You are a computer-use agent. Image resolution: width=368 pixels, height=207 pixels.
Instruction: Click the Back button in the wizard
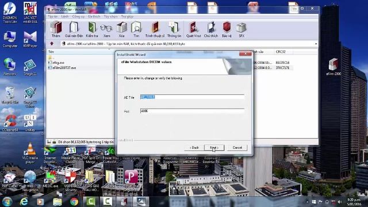(194, 148)
